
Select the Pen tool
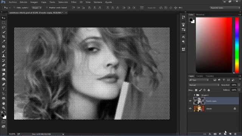(x=3, y=84)
